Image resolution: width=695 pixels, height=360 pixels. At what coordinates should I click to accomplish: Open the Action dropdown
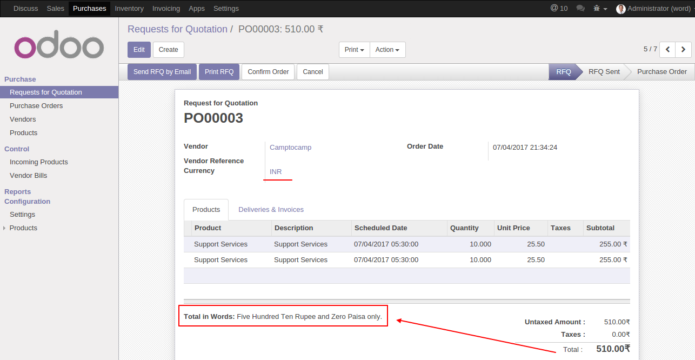point(387,50)
